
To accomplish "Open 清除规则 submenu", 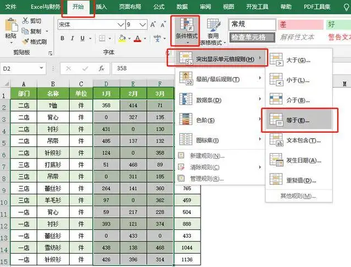I will point(221,167).
